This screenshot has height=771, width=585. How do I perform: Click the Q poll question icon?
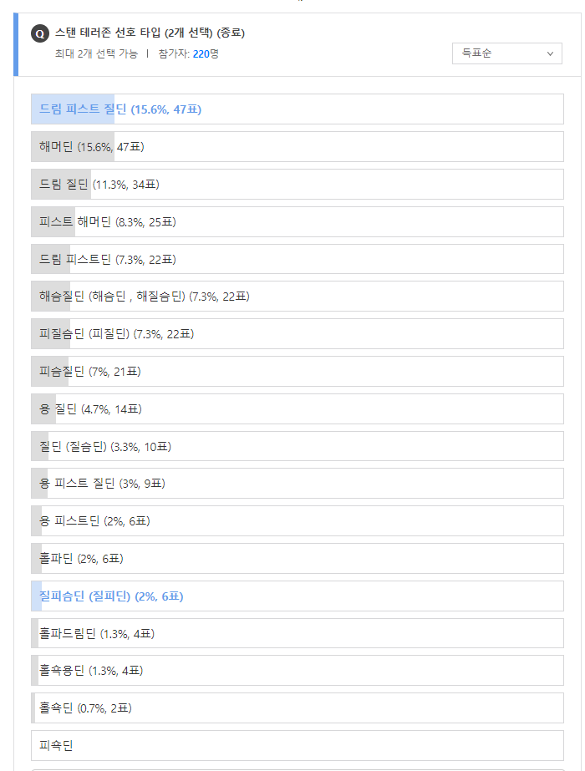(40, 34)
